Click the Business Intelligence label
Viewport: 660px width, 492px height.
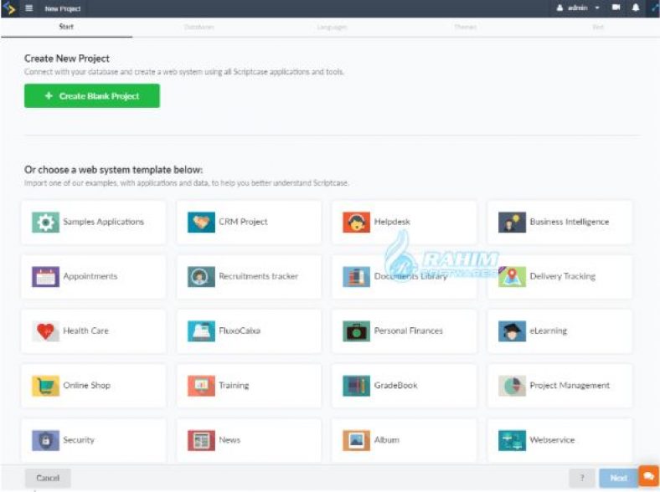[569, 222]
